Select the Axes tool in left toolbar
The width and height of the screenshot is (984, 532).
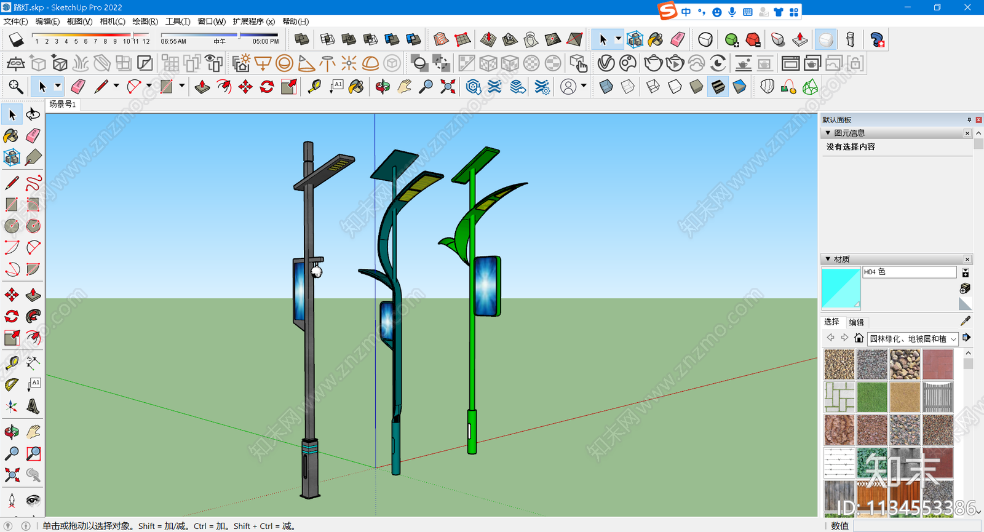(x=11, y=406)
